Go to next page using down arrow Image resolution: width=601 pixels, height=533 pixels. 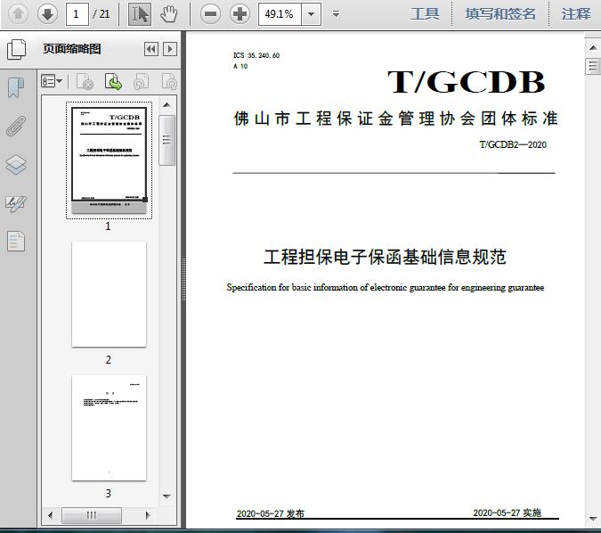pos(47,14)
